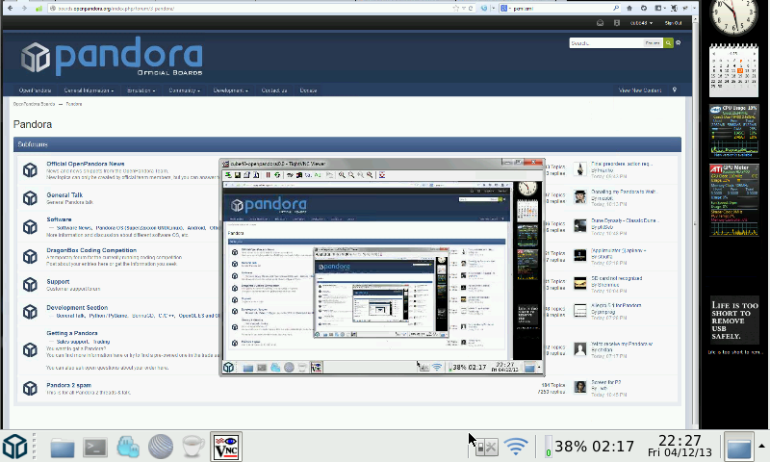Screen dimensions: 770x462
Task: Launch blue chat messenger icon on taskbar
Action: pyautogui.click(x=128, y=448)
